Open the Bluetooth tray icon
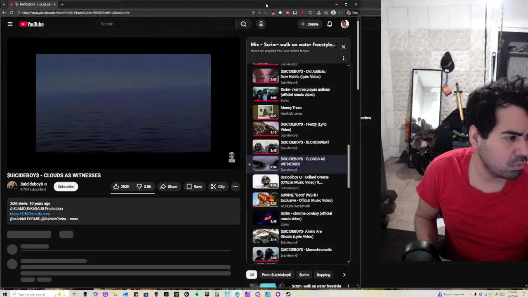The width and height of the screenshot is (528, 297). coord(481,294)
